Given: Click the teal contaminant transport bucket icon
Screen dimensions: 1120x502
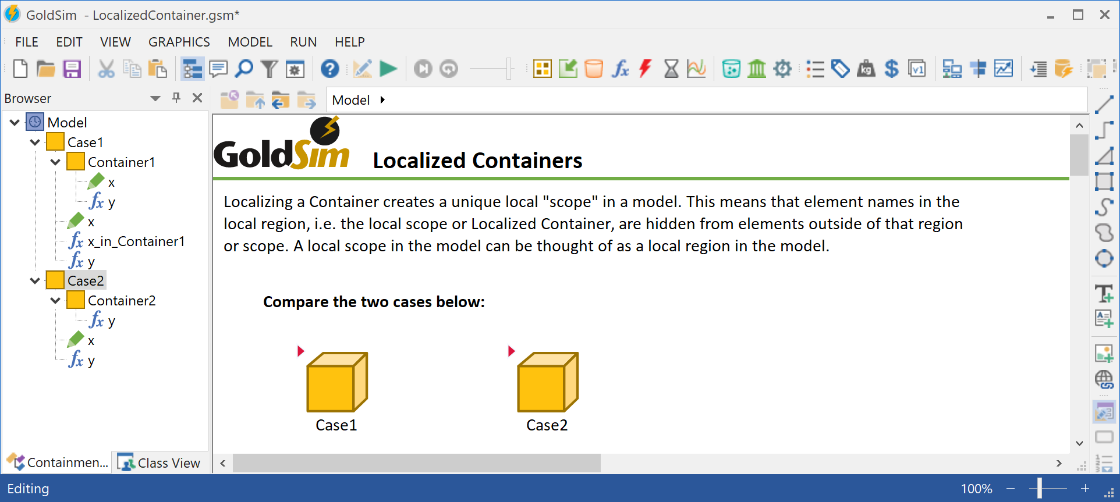Looking at the screenshot, I should tap(731, 69).
